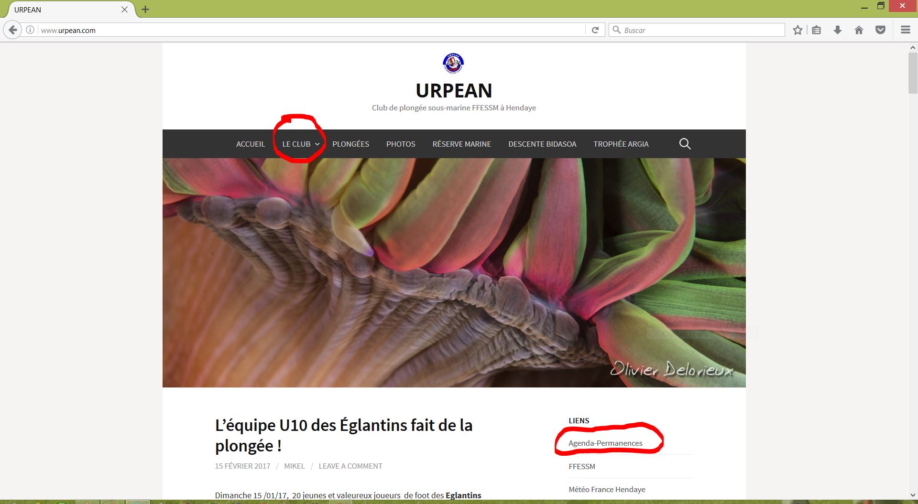
Task: Open a new browser tab
Action: click(x=145, y=10)
